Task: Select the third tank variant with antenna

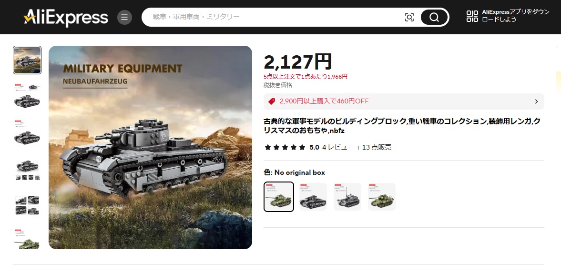Action: click(x=347, y=197)
